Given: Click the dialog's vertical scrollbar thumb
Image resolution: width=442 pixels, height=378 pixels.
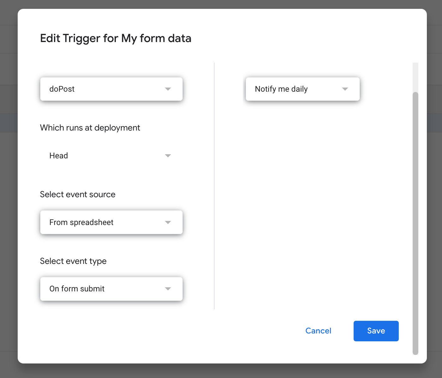Looking at the screenshot, I should coord(415,221).
